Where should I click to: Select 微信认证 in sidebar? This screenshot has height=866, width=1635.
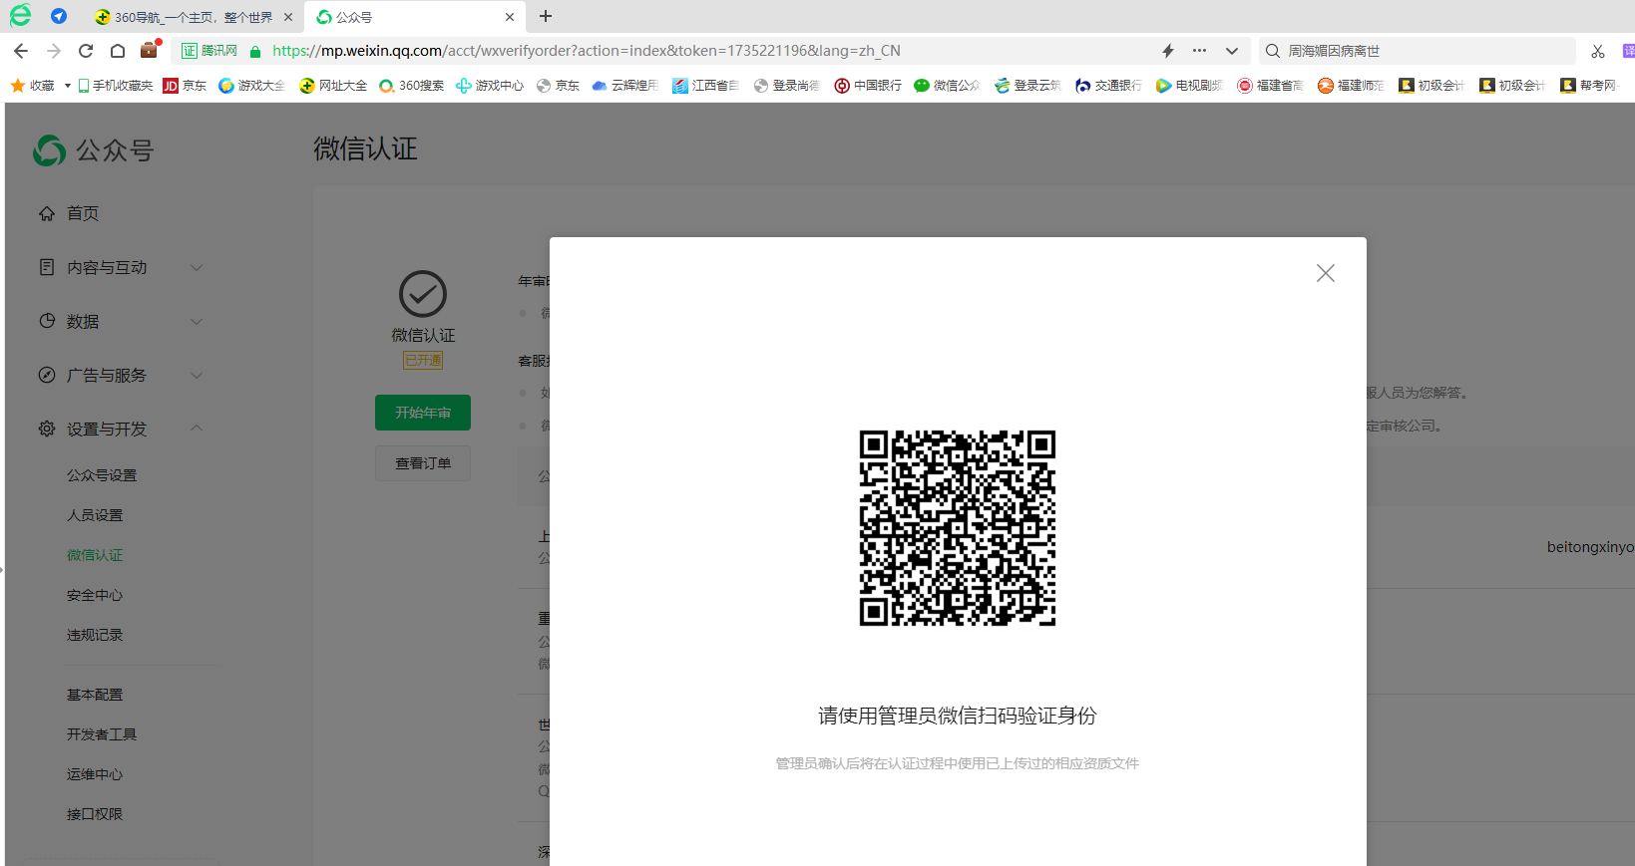click(95, 555)
